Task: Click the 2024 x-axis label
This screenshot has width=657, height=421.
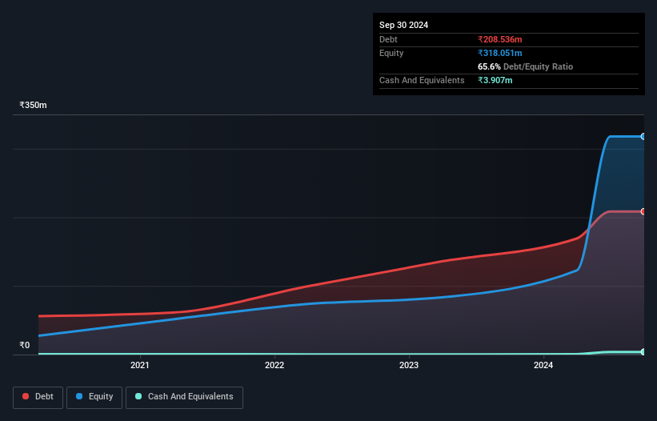Action: [x=543, y=365]
